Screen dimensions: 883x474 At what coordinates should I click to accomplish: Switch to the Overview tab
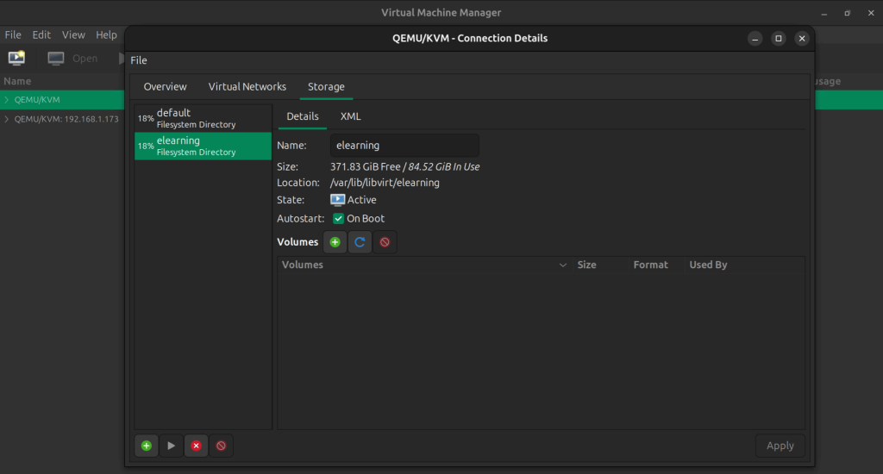click(x=165, y=87)
